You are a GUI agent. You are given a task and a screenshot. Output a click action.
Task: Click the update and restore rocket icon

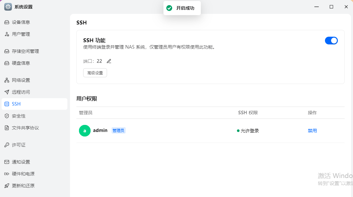pyautogui.click(x=7, y=186)
